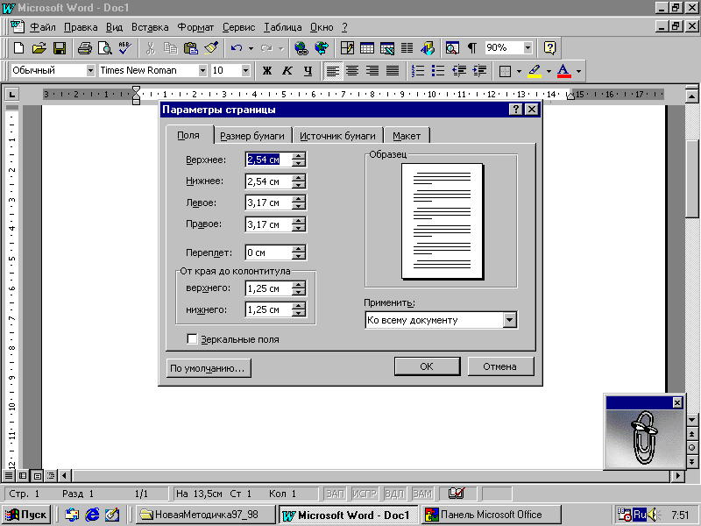Toggle the Drawing toolbar

pyautogui.click(x=428, y=48)
